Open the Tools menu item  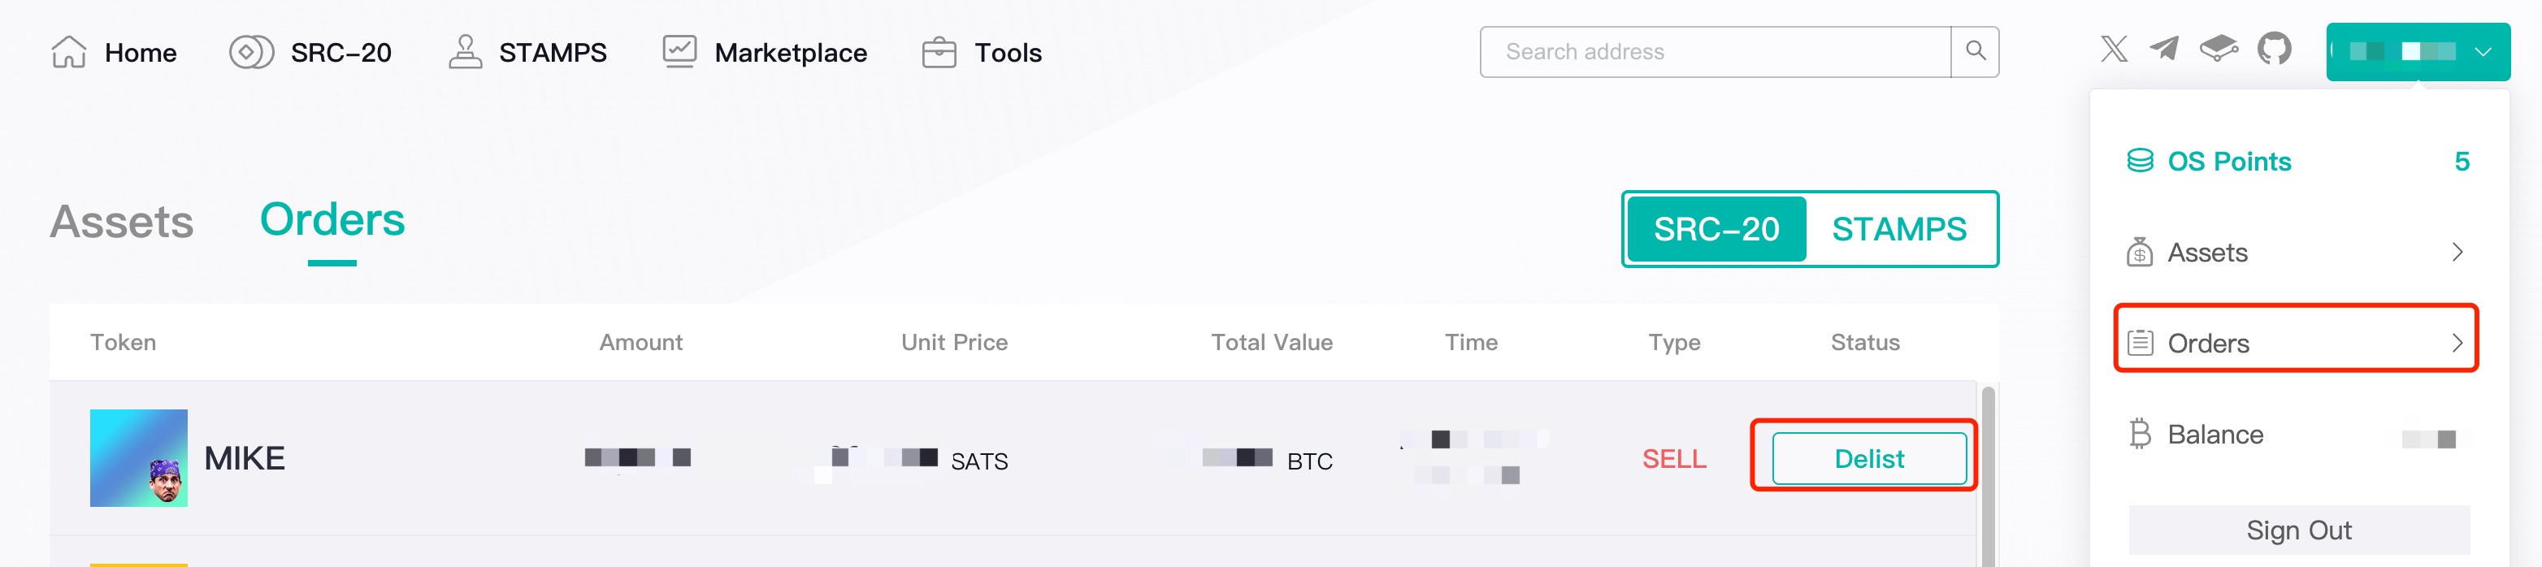point(982,52)
